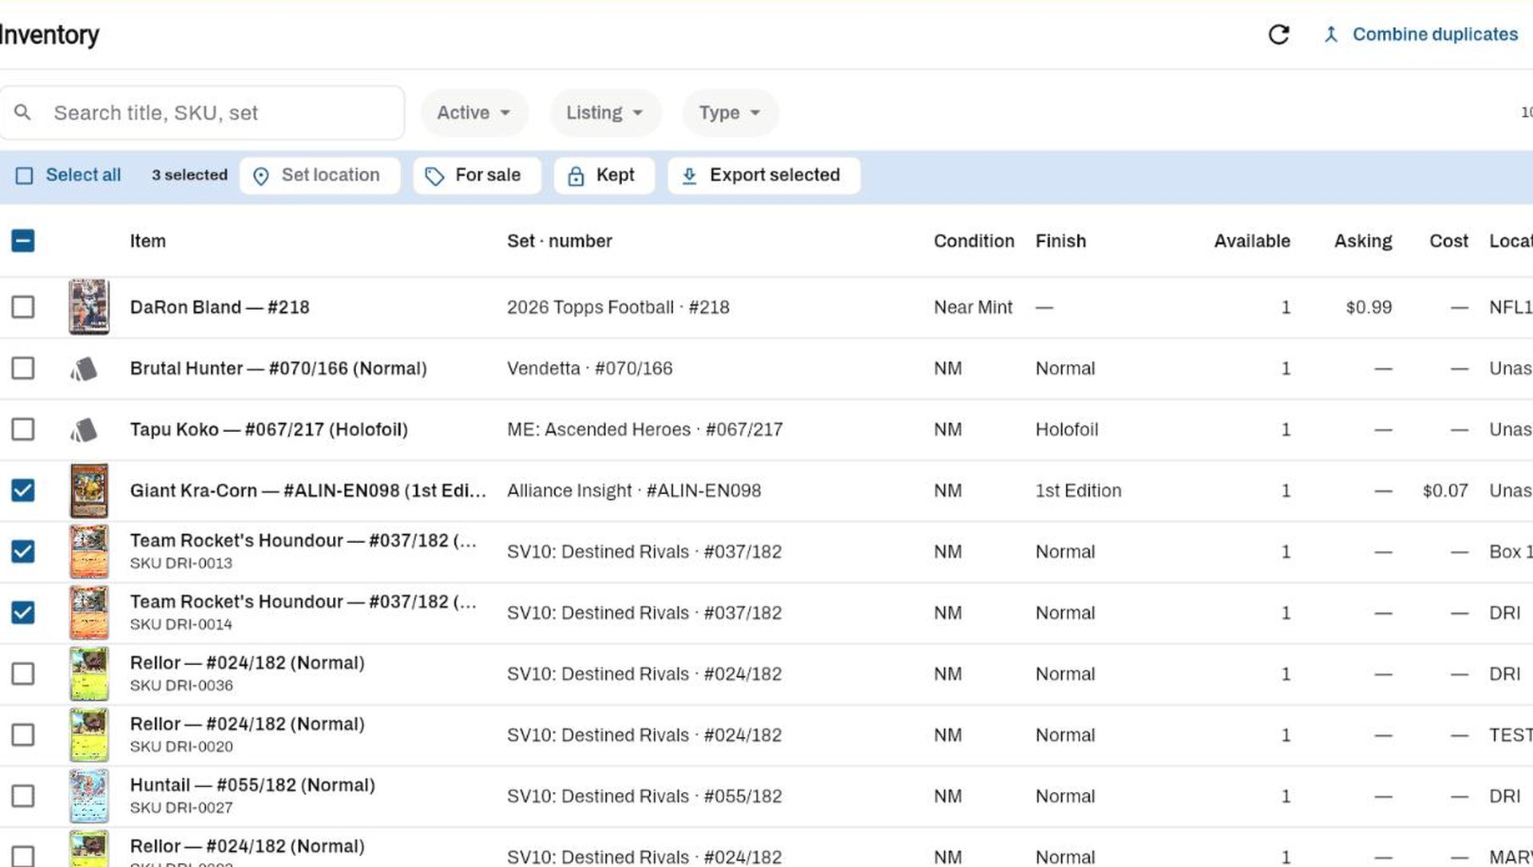Click the Near Mint condition cell
This screenshot has height=867, width=1533.
coord(972,307)
